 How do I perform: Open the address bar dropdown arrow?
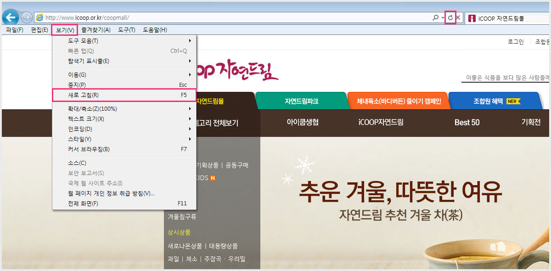pos(443,17)
